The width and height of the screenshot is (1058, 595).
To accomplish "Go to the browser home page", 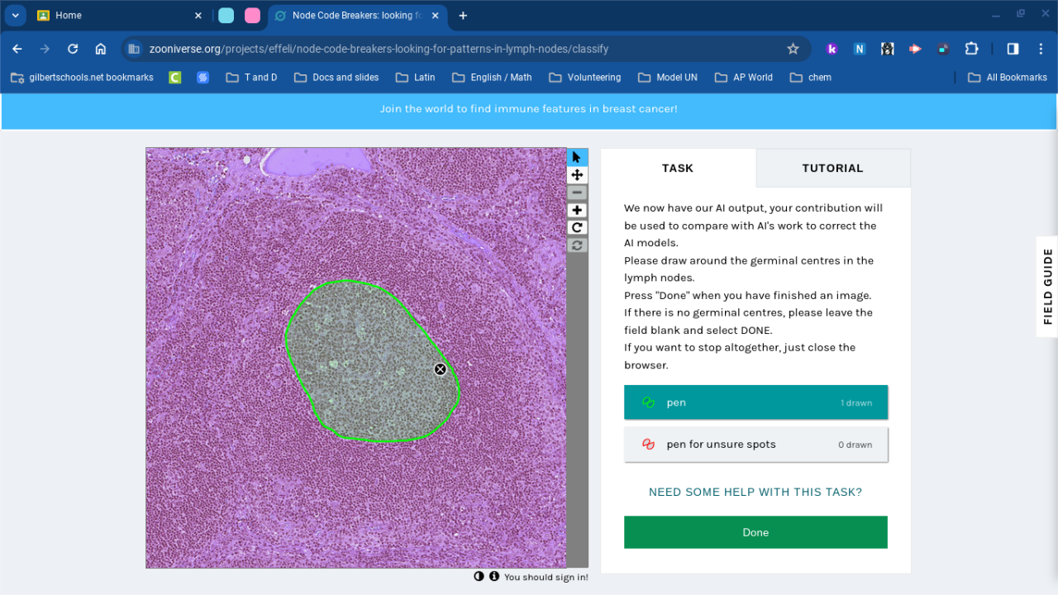I will [x=101, y=49].
